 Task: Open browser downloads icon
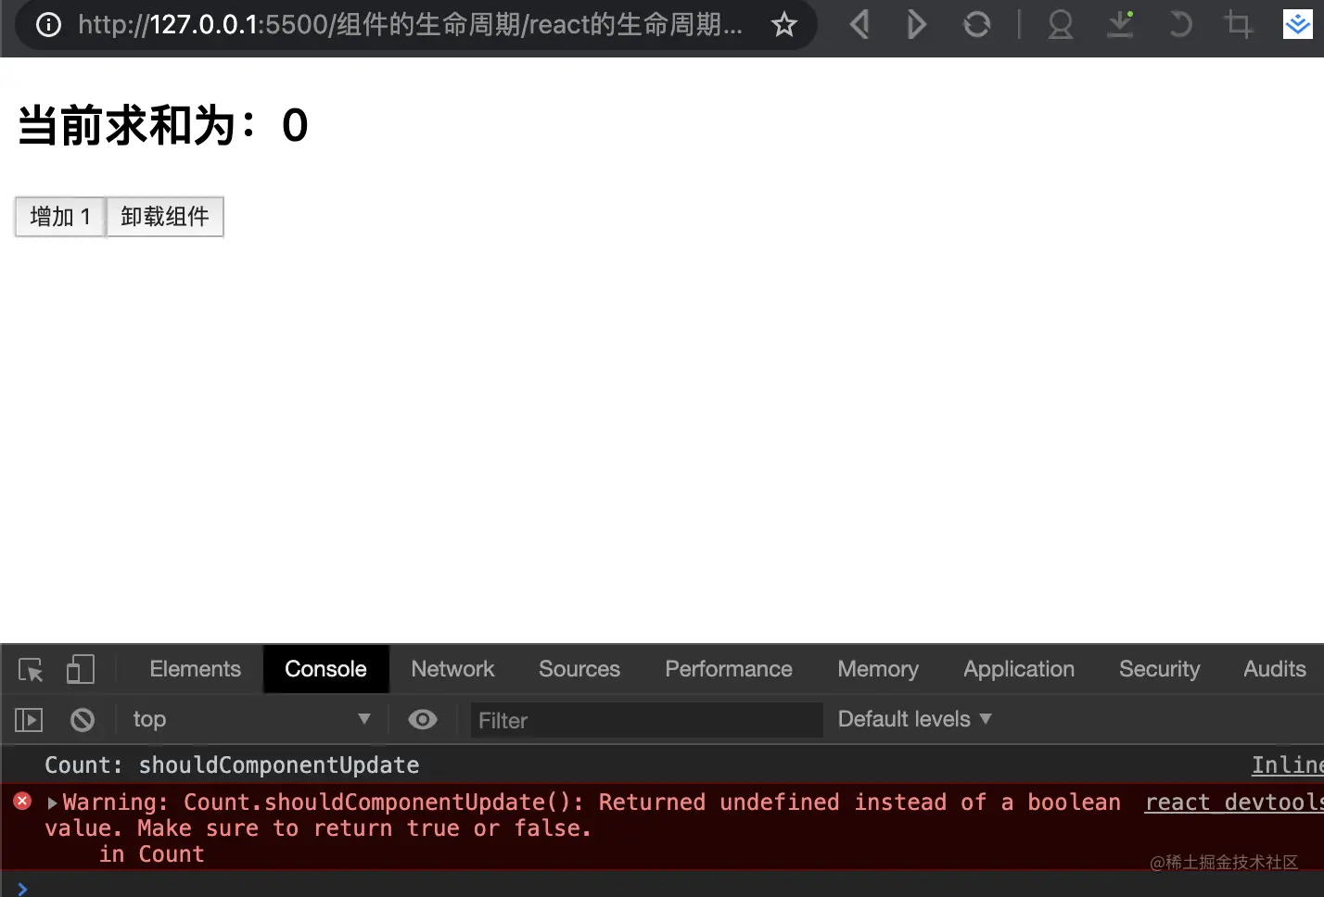point(1120,25)
